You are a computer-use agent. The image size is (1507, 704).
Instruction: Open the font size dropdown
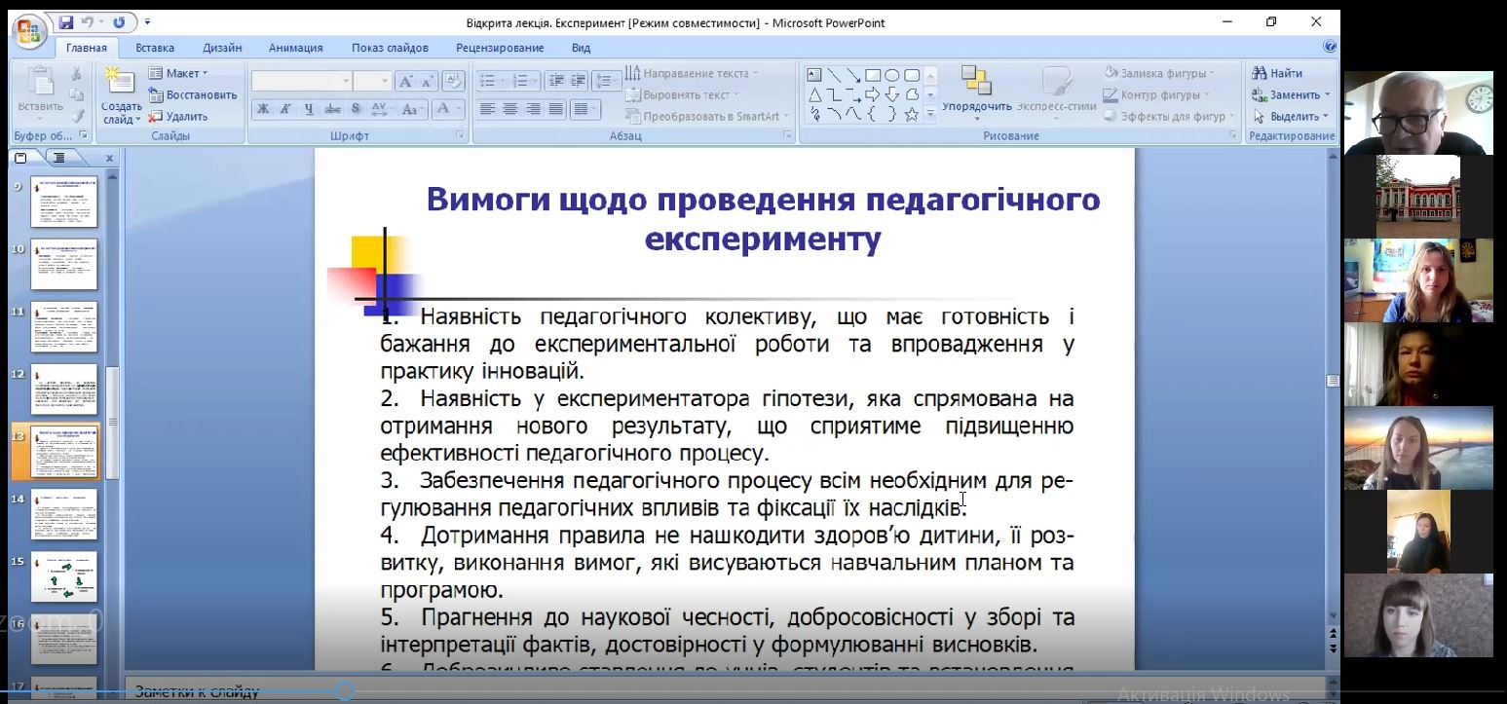(384, 80)
